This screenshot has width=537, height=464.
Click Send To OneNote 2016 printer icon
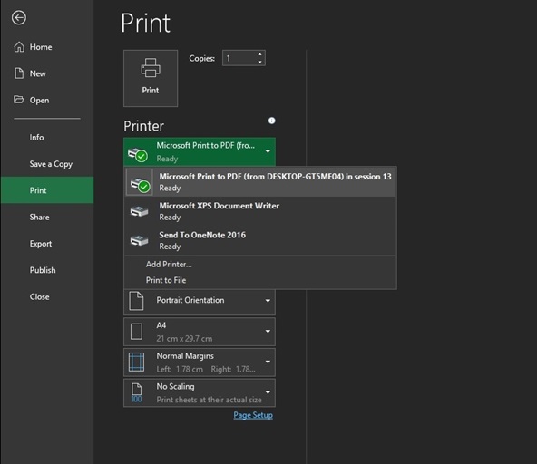tap(139, 240)
